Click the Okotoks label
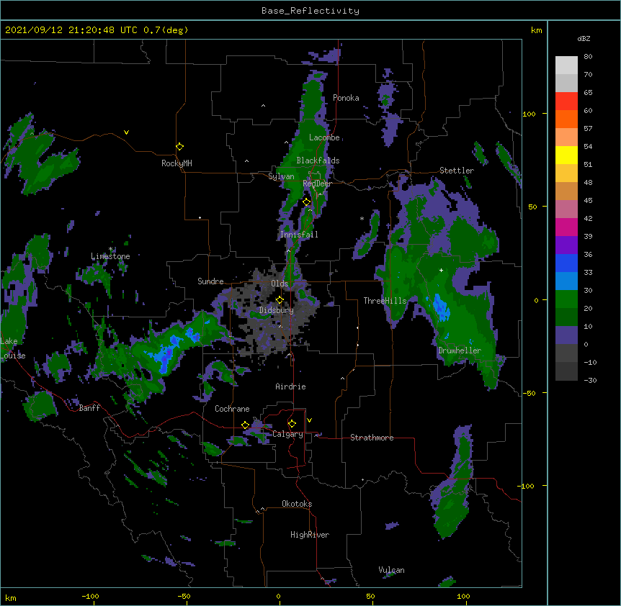The height and width of the screenshot is (606, 621). [297, 504]
